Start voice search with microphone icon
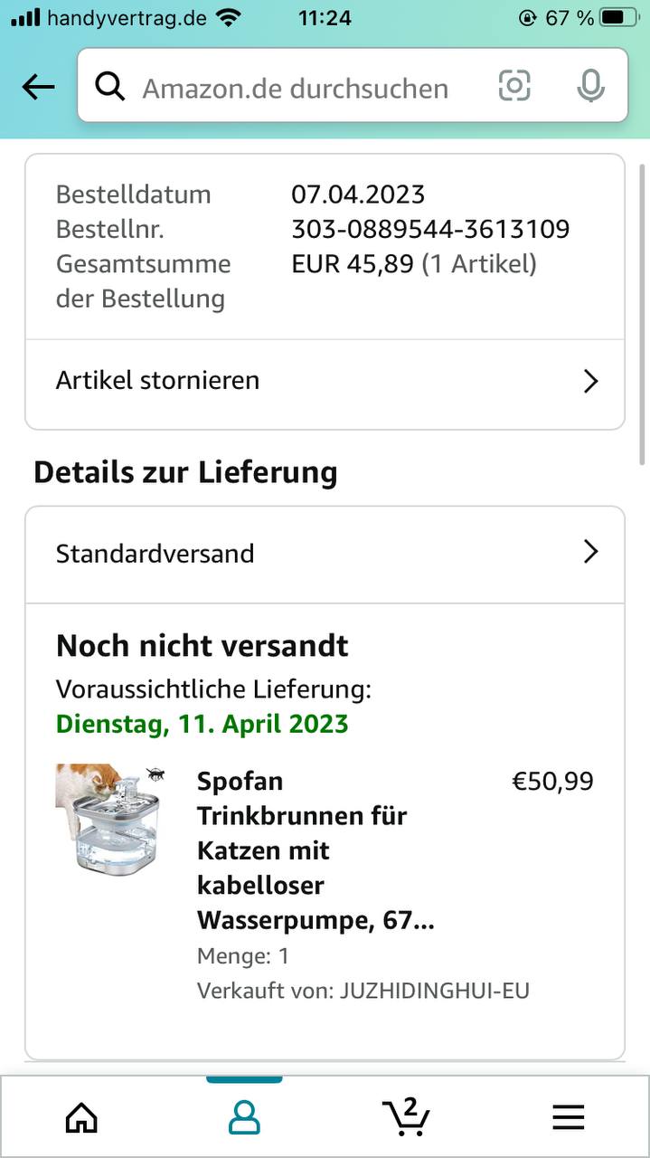Image resolution: width=650 pixels, height=1158 pixels. coord(590,86)
